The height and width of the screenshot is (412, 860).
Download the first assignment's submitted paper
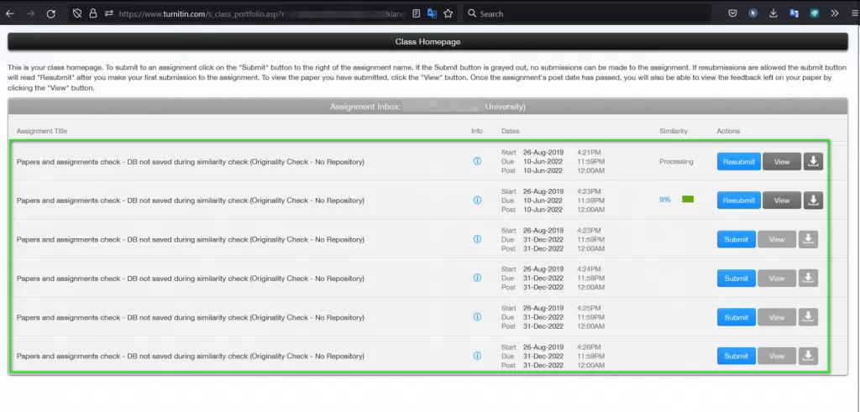click(813, 162)
